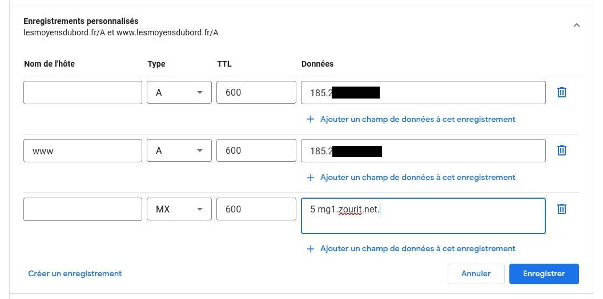Click Créer un enregistrement link
This screenshot has height=299, width=603.
pos(75,273)
